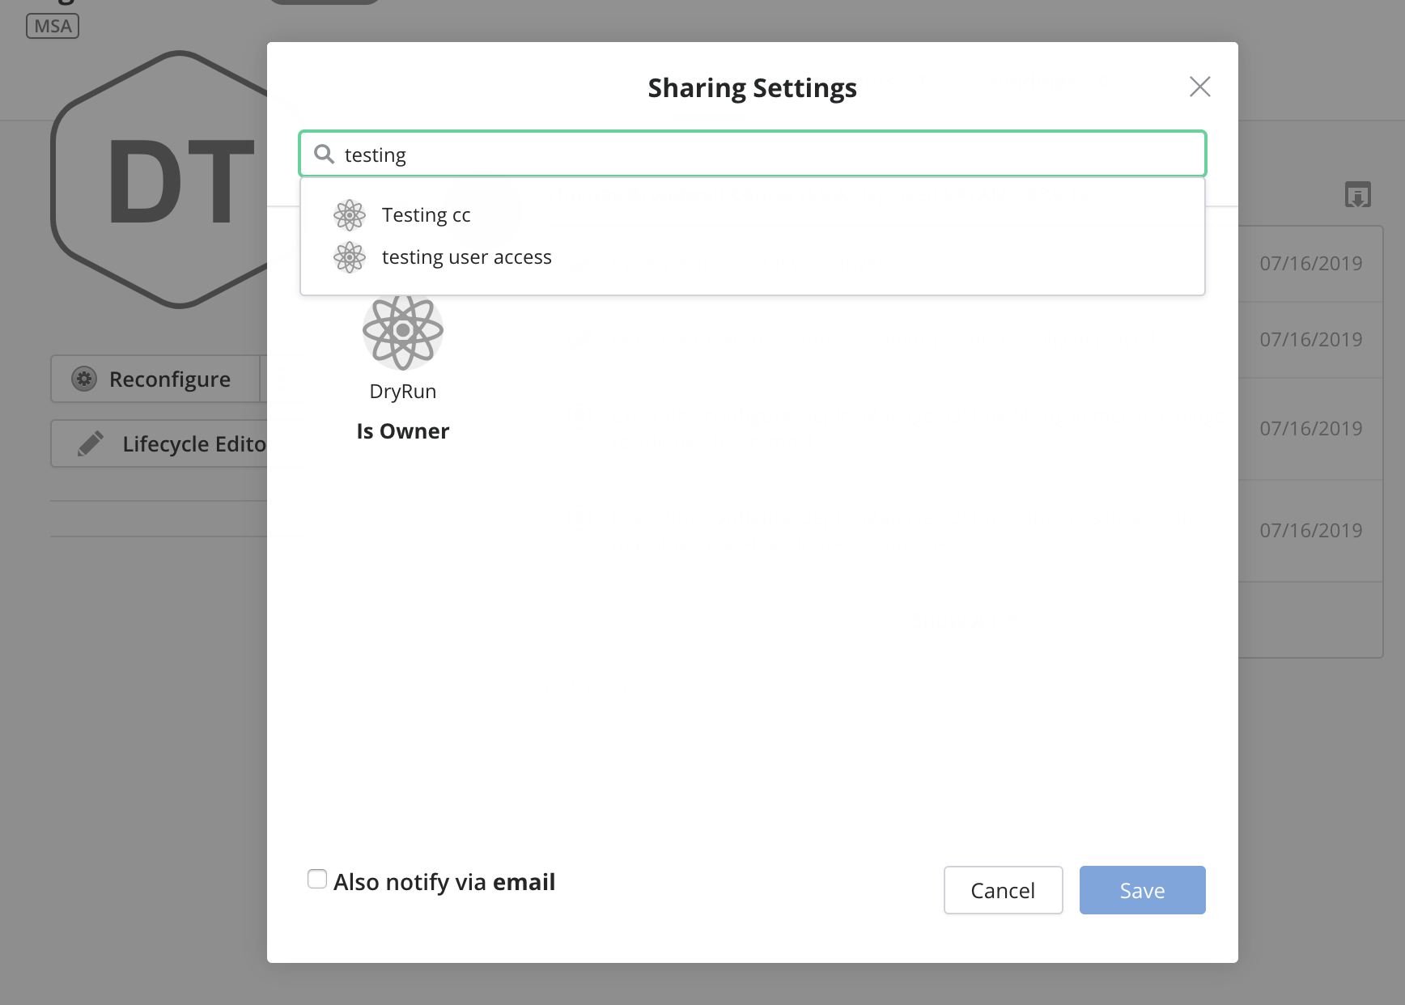Click atom icon beside Testing cc

click(x=350, y=215)
